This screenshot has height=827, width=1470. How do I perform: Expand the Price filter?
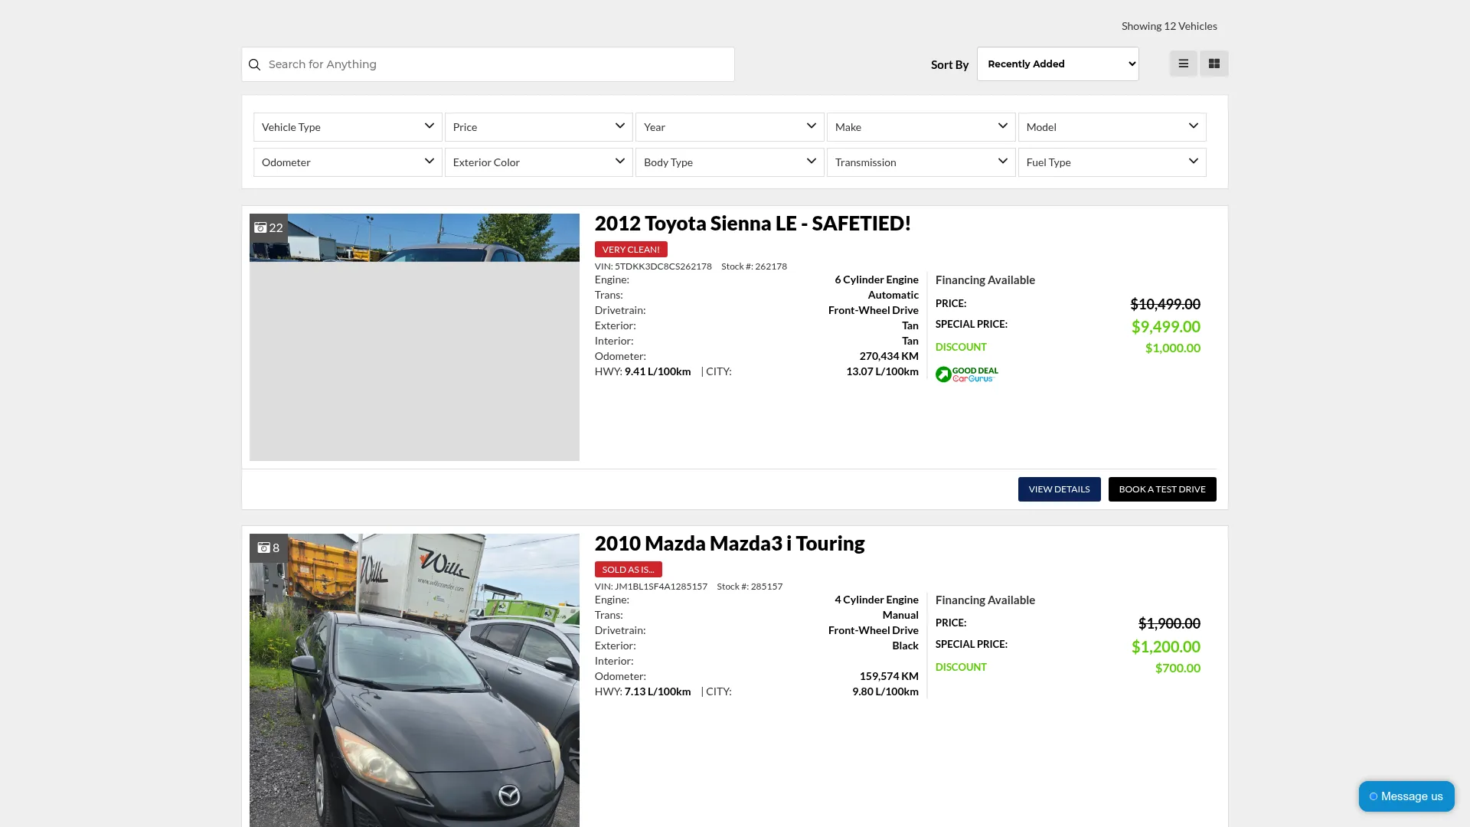pos(539,127)
